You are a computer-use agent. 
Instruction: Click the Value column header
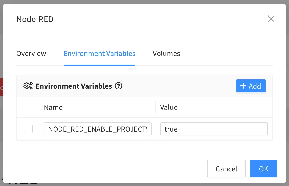pos(169,107)
